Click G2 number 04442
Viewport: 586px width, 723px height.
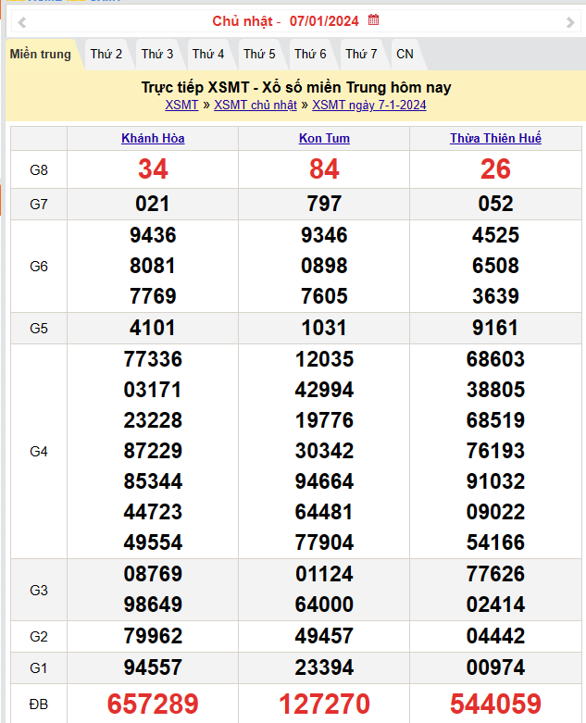(x=495, y=636)
